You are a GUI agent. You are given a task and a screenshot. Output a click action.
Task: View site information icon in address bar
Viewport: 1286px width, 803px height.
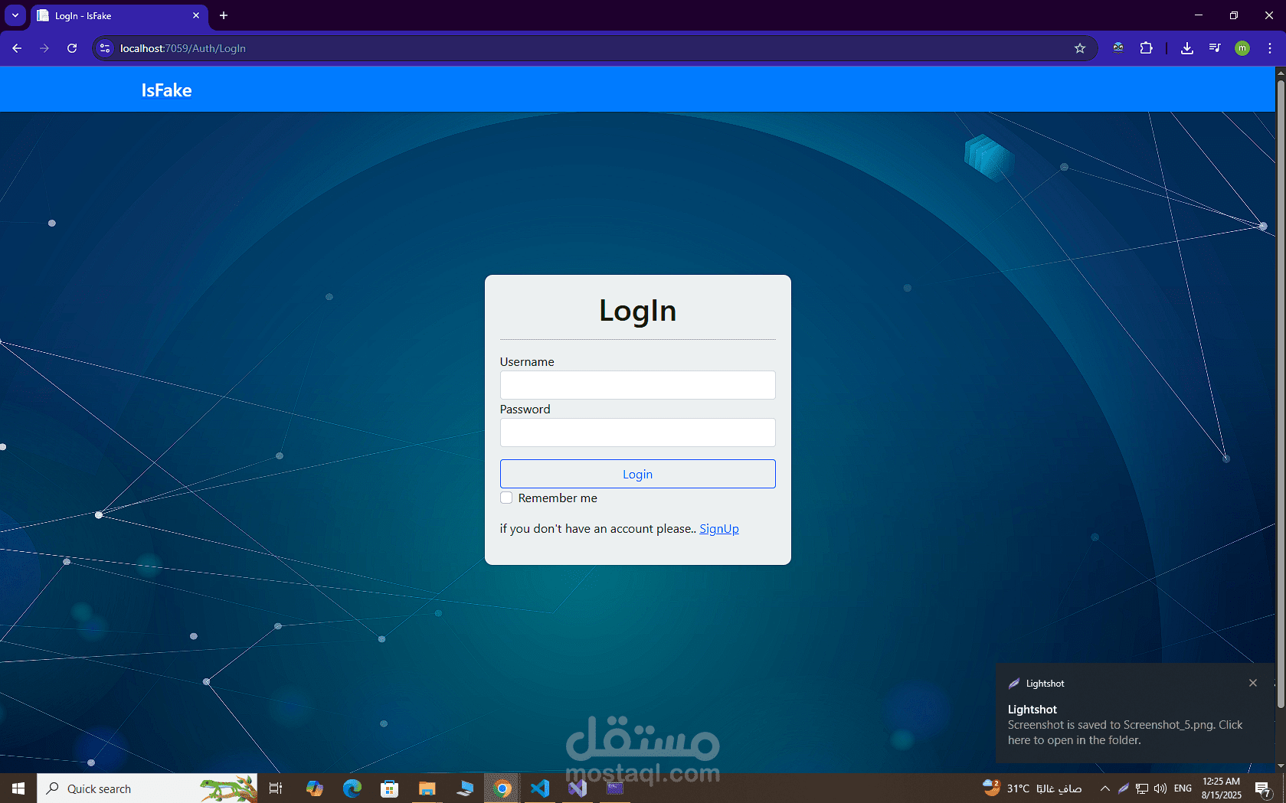(105, 48)
